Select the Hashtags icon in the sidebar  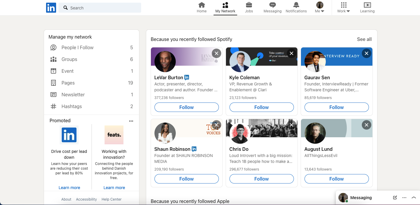click(x=53, y=106)
